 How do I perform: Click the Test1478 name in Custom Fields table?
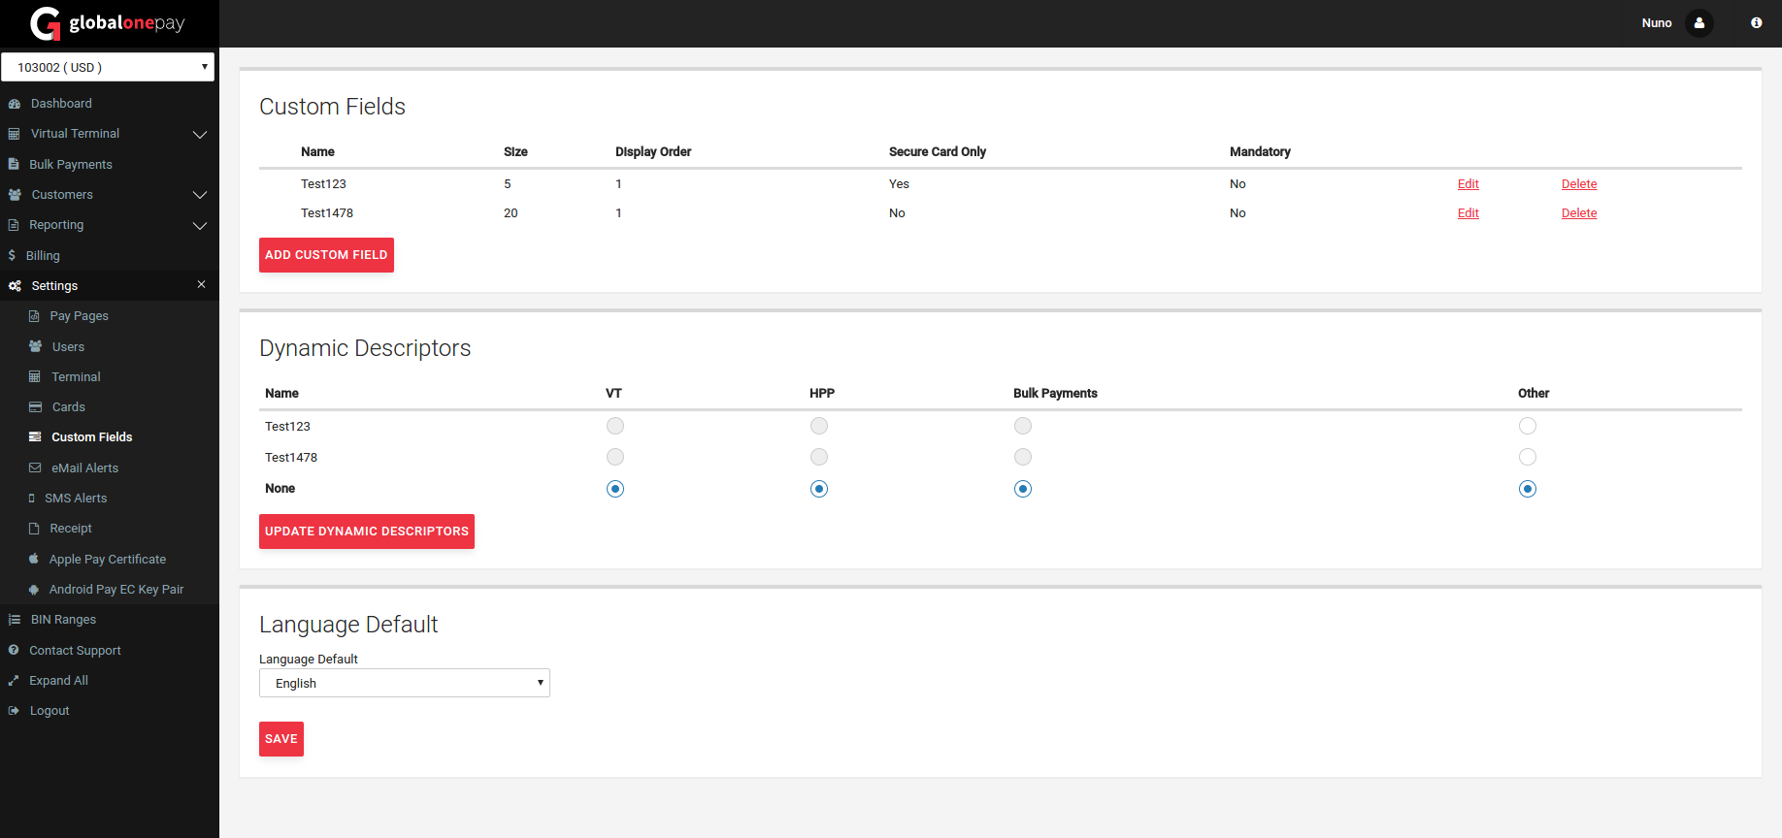pos(327,213)
